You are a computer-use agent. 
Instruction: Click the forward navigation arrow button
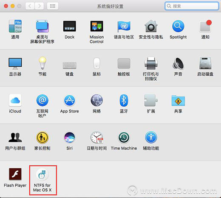pyautogui.click(x=39, y=6)
